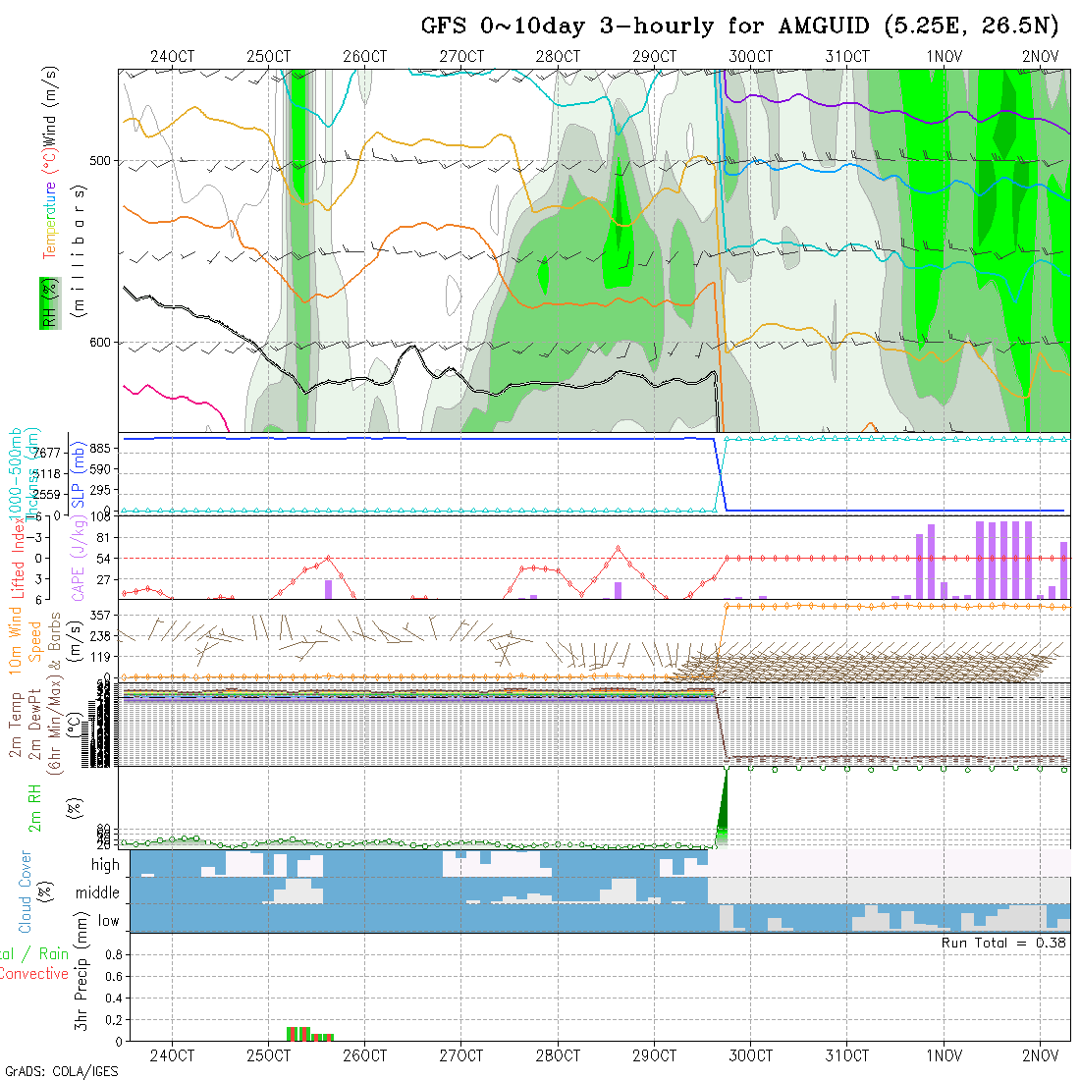Image resolution: width=1080 pixels, height=1080 pixels.
Task: Select 30OCT on the upper time axis
Action: [x=750, y=57]
